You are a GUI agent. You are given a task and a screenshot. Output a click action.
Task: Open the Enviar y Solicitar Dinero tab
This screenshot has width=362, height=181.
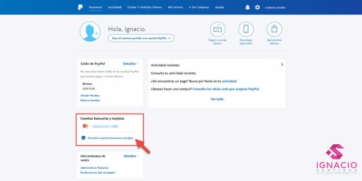click(x=145, y=8)
